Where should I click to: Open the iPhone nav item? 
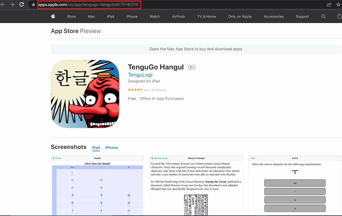click(x=132, y=17)
